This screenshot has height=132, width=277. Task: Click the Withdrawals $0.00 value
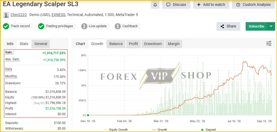pos(61,128)
